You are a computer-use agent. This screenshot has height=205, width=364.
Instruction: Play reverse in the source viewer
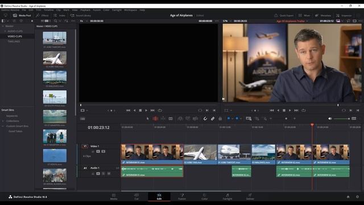(134, 110)
